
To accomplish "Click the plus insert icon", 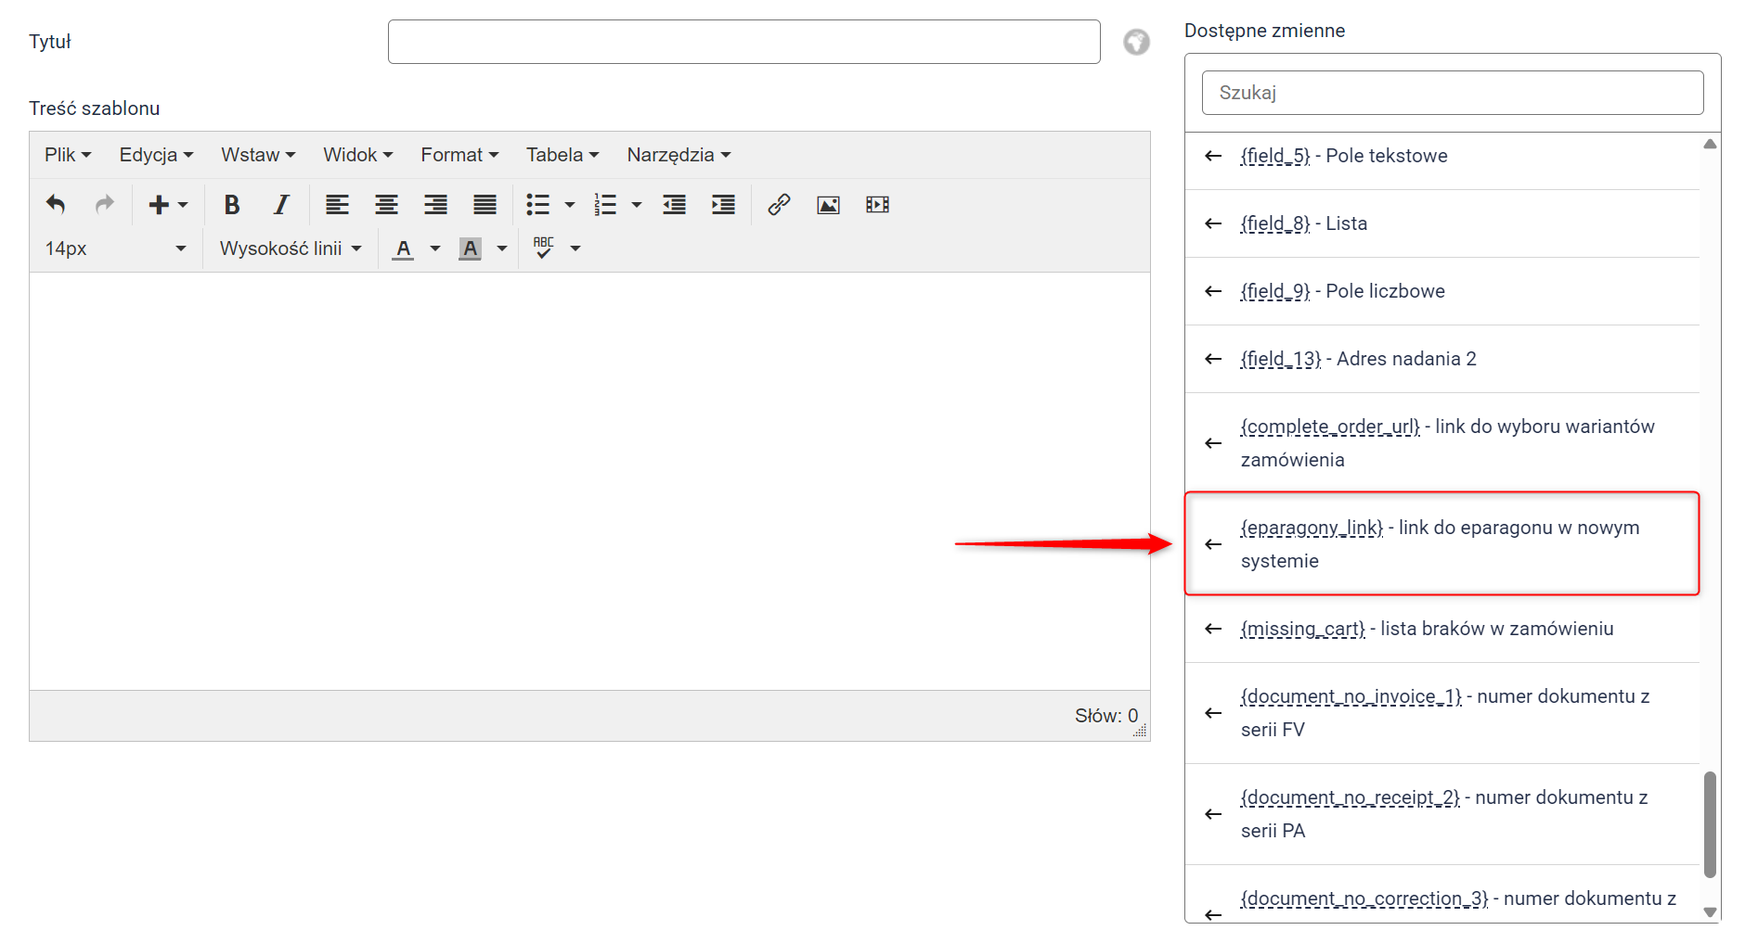I will (159, 204).
